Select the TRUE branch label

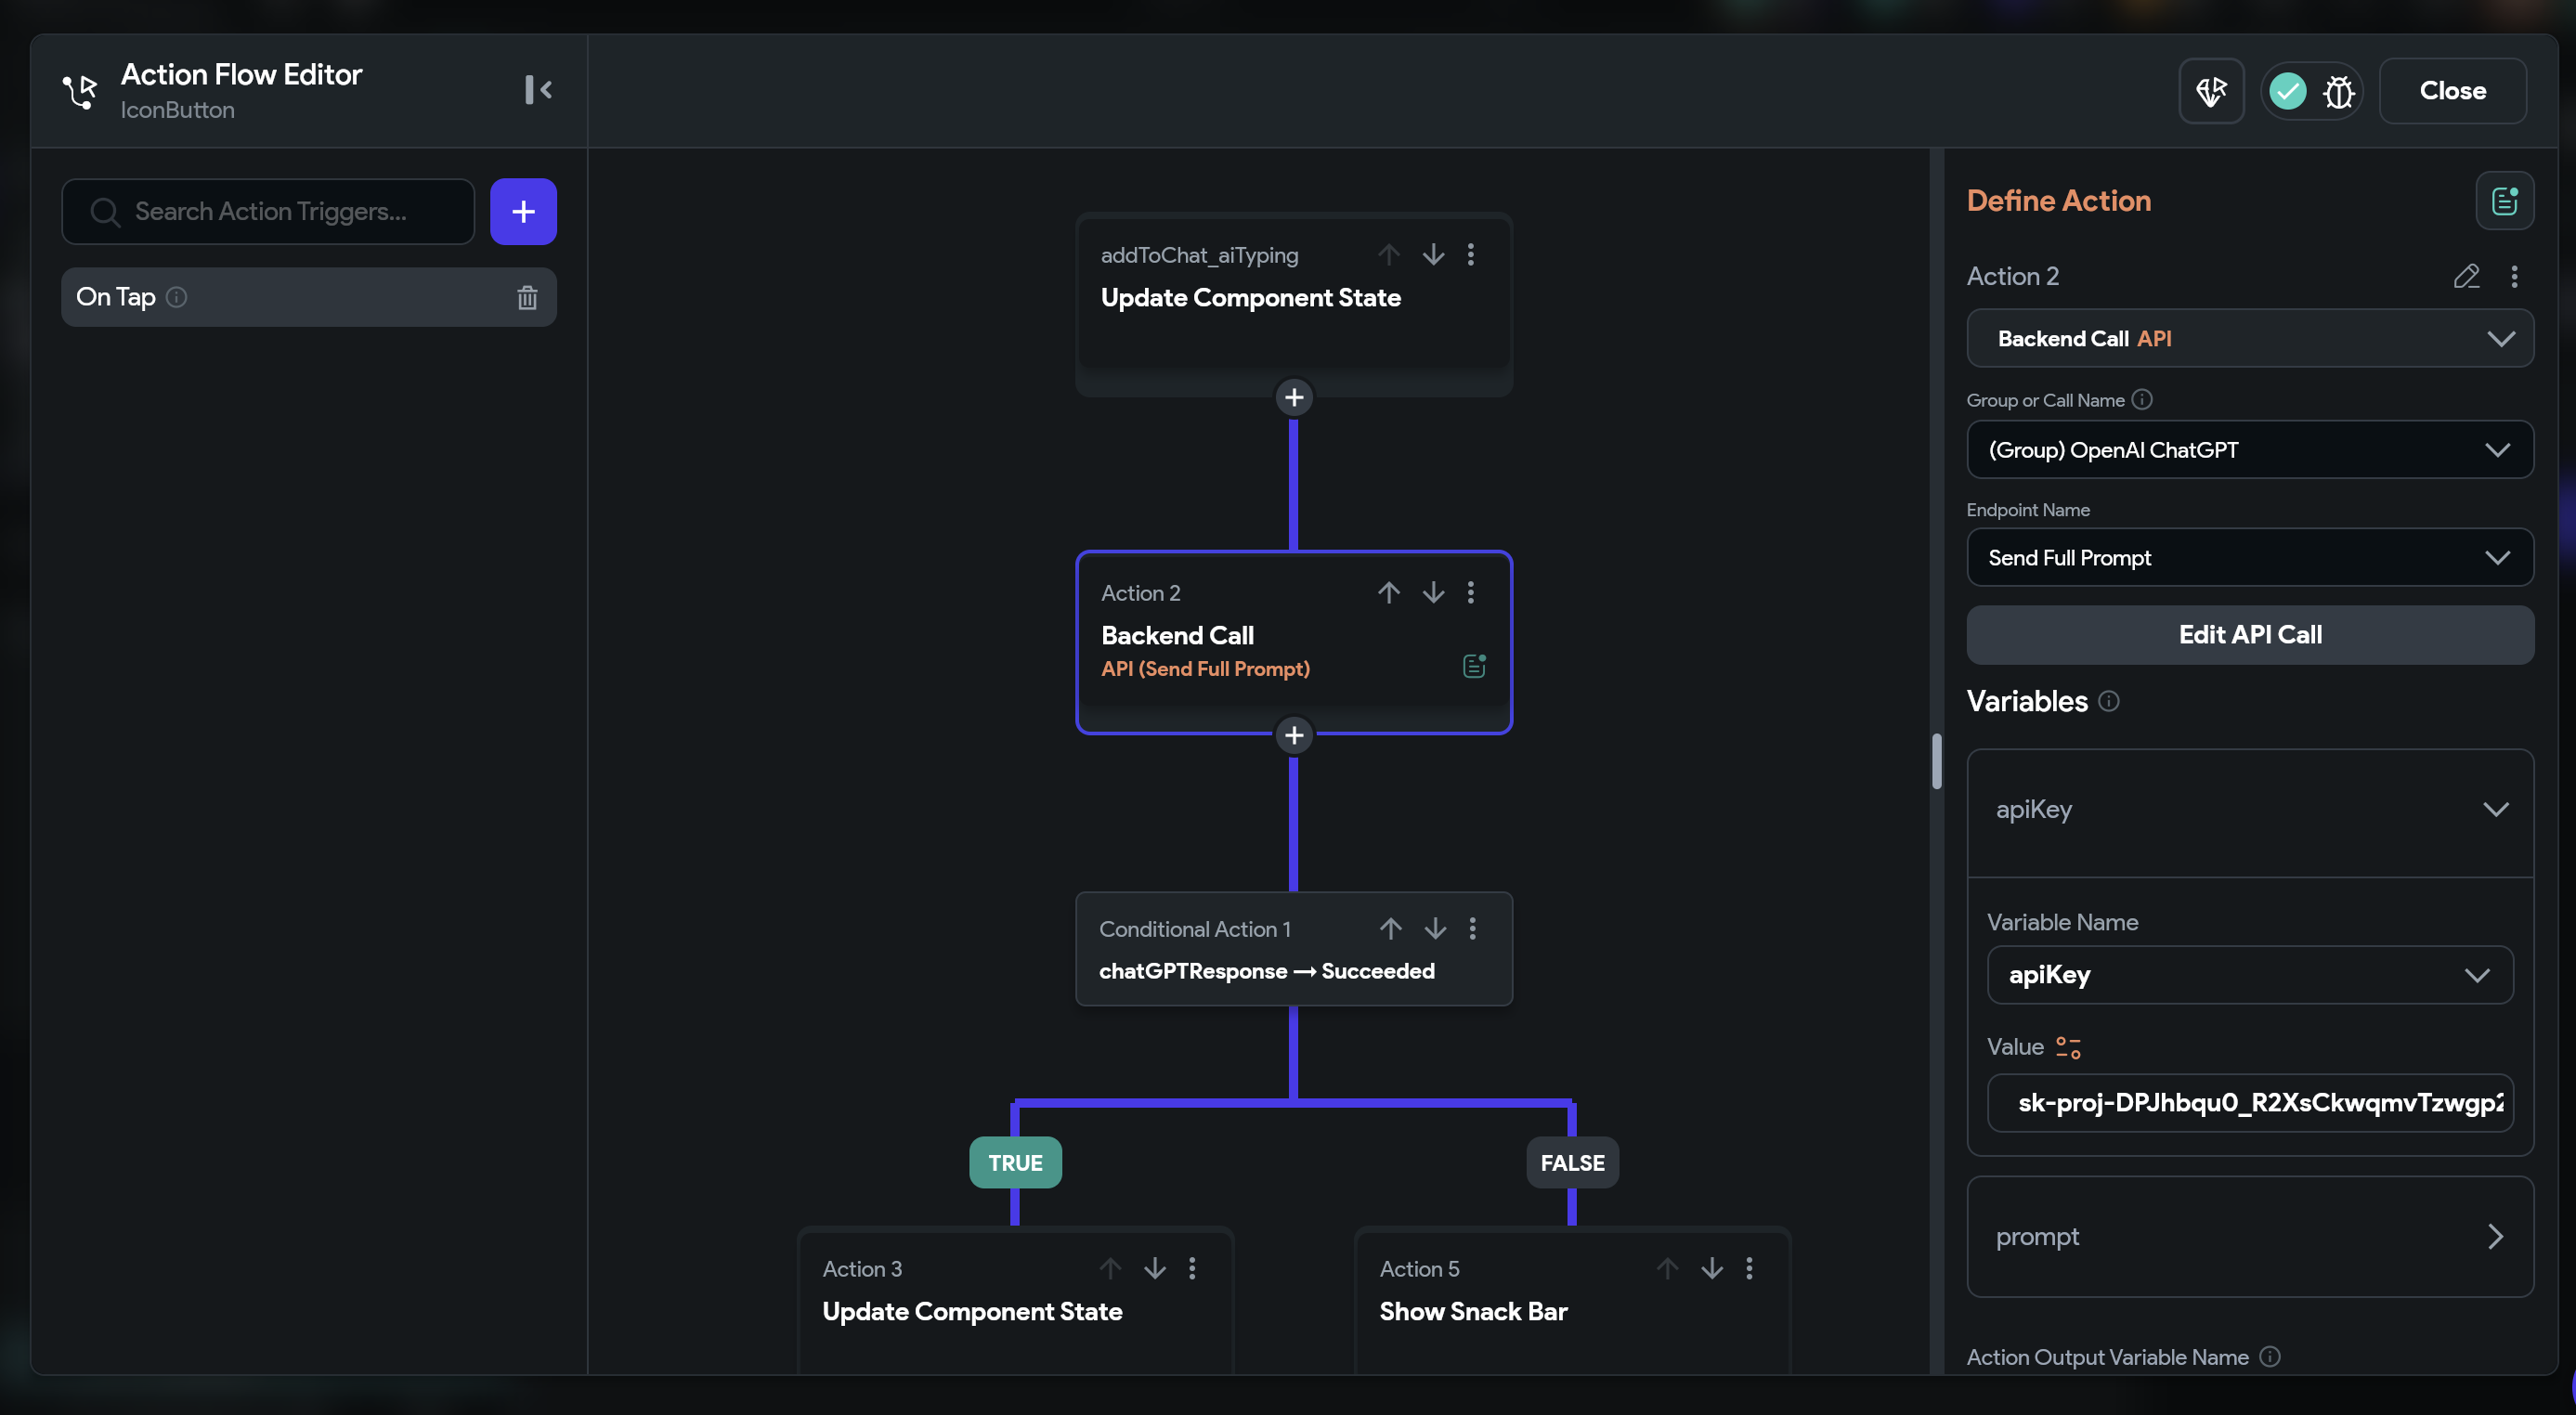pyautogui.click(x=1015, y=1162)
